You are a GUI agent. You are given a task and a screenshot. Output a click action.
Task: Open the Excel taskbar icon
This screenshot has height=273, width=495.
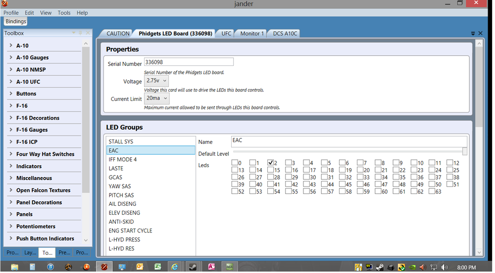[x=157, y=267]
